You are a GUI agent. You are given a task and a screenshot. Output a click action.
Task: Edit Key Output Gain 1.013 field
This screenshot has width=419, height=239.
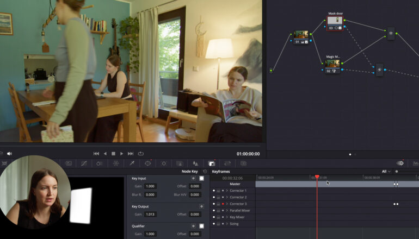click(150, 214)
